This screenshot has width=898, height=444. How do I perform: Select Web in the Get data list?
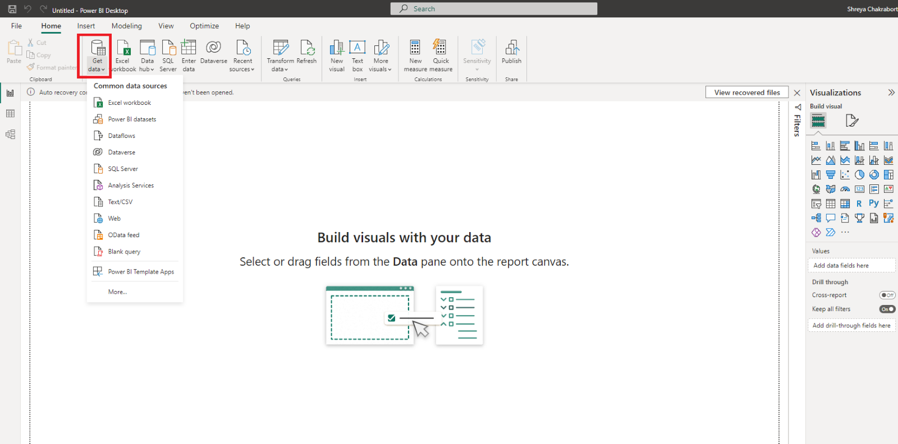click(x=114, y=219)
